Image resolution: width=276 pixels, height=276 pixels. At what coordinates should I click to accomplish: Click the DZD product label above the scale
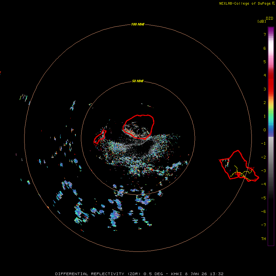point(270,18)
